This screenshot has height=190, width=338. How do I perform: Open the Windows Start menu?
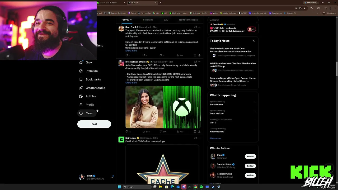pyautogui.click(x=119, y=187)
